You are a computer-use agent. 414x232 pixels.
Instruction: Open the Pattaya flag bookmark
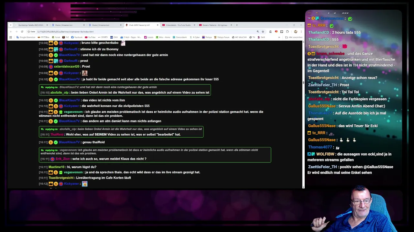207,37
